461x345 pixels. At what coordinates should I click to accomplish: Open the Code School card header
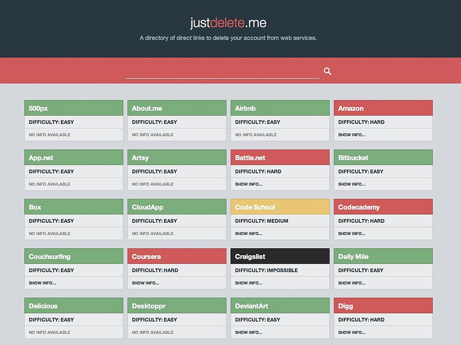(x=280, y=207)
